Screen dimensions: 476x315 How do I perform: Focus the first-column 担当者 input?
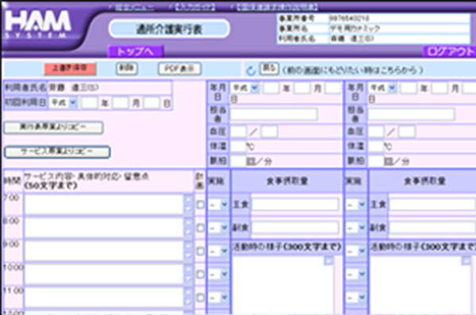274,114
